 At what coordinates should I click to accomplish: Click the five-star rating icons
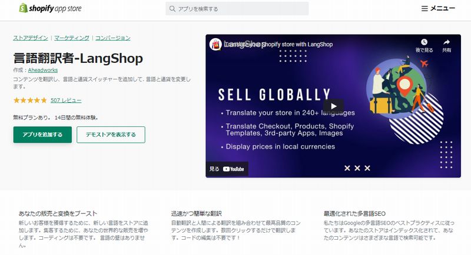30,100
